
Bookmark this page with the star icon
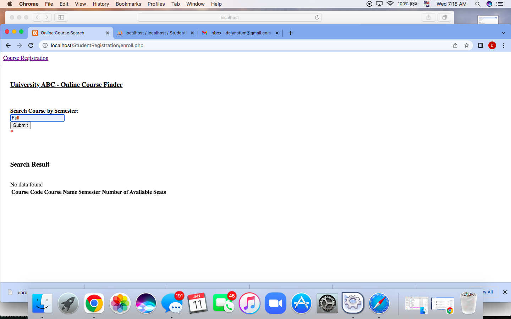[x=466, y=45]
